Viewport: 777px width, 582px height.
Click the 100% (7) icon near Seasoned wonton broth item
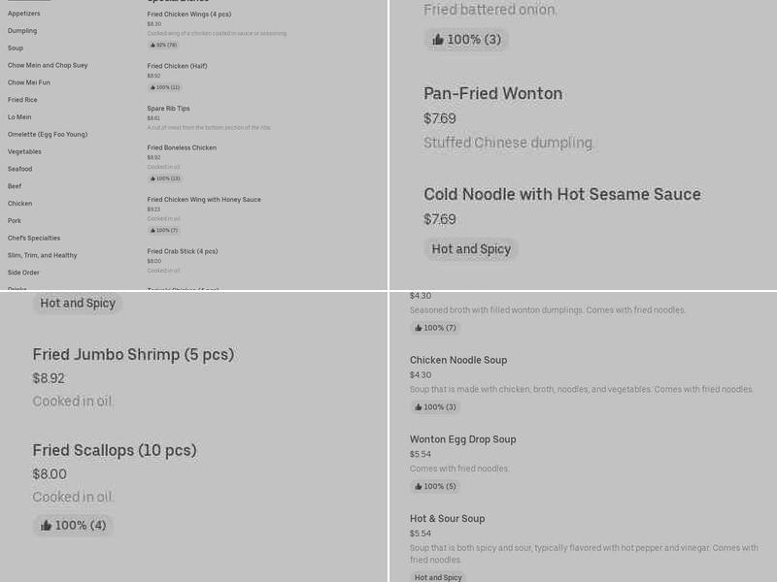434,328
